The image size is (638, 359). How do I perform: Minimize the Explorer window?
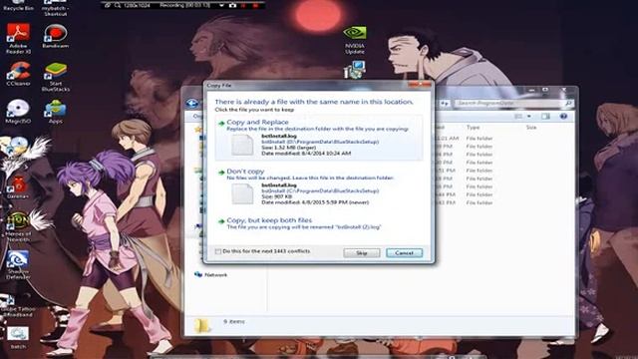[x=531, y=90]
